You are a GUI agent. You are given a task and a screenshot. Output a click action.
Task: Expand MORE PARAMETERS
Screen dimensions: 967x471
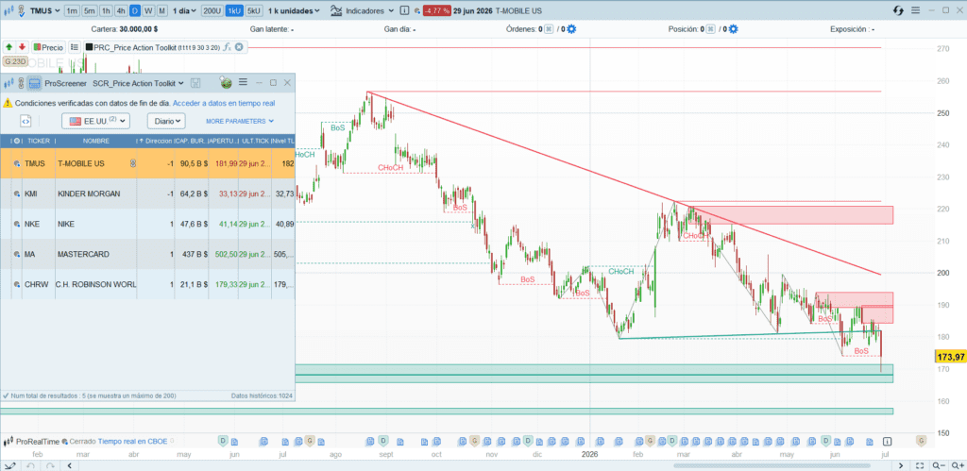pos(240,122)
